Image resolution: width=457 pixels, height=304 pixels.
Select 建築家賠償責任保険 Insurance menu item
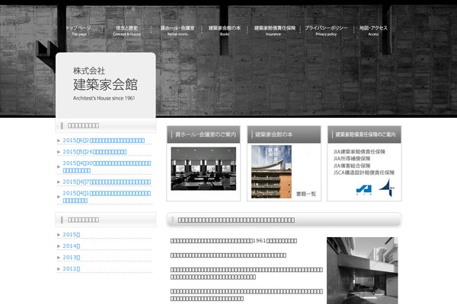(274, 30)
